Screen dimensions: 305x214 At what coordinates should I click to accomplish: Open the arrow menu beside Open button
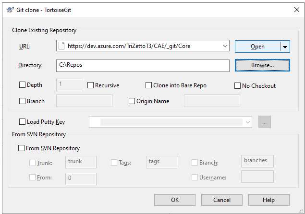pos(285,47)
